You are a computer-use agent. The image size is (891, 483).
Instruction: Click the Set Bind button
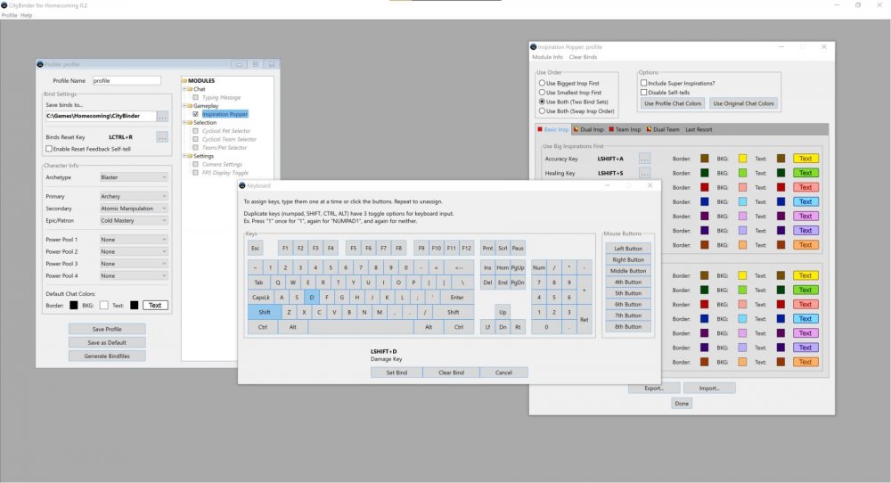coord(395,372)
